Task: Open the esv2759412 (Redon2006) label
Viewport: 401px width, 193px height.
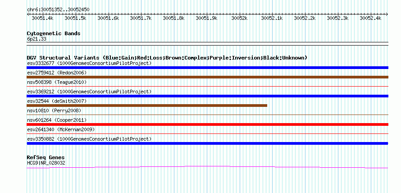Action: pyautogui.click(x=57, y=73)
